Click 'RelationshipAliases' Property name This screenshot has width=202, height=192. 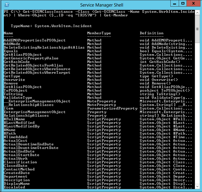pos(26,116)
